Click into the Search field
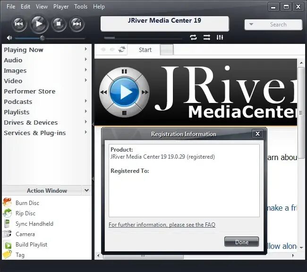Screen dimensions: 307x272 pos(278,25)
